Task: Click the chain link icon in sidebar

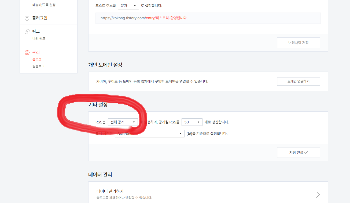Action: coord(27,32)
